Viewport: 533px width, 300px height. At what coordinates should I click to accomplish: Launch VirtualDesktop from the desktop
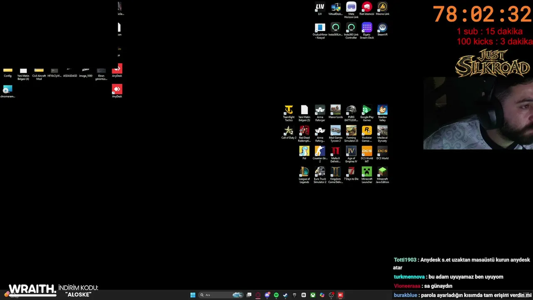[x=335, y=9]
